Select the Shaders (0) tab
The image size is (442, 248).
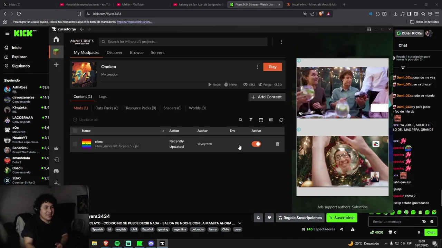pos(172,108)
